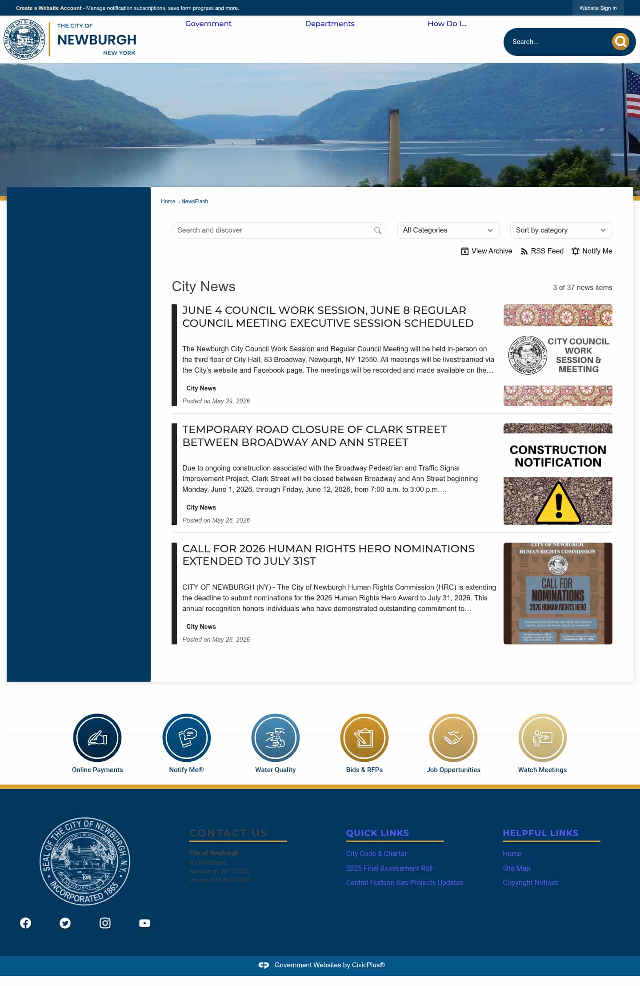Click the NewsFlash breadcrumb link

[x=195, y=201]
